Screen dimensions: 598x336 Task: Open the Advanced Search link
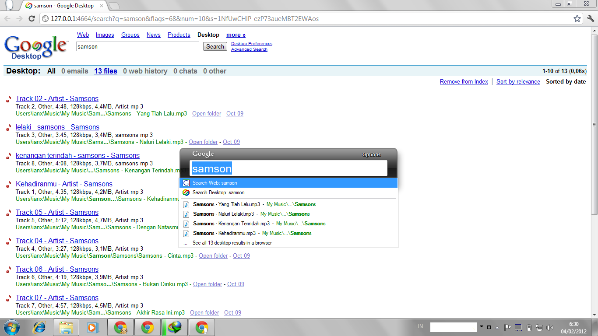[x=249, y=49]
